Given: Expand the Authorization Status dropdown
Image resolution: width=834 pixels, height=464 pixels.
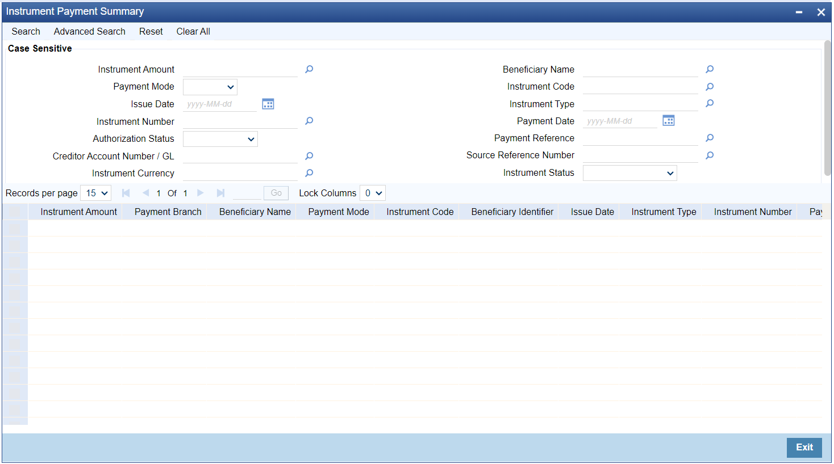Looking at the screenshot, I should 220,139.
